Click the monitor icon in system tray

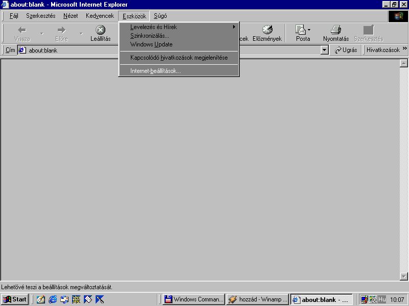364,299
